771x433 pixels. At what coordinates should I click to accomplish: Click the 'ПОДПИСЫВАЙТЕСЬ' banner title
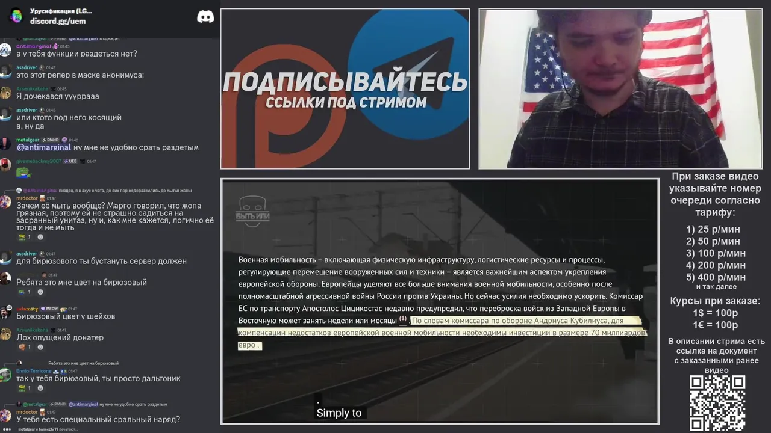click(x=345, y=82)
